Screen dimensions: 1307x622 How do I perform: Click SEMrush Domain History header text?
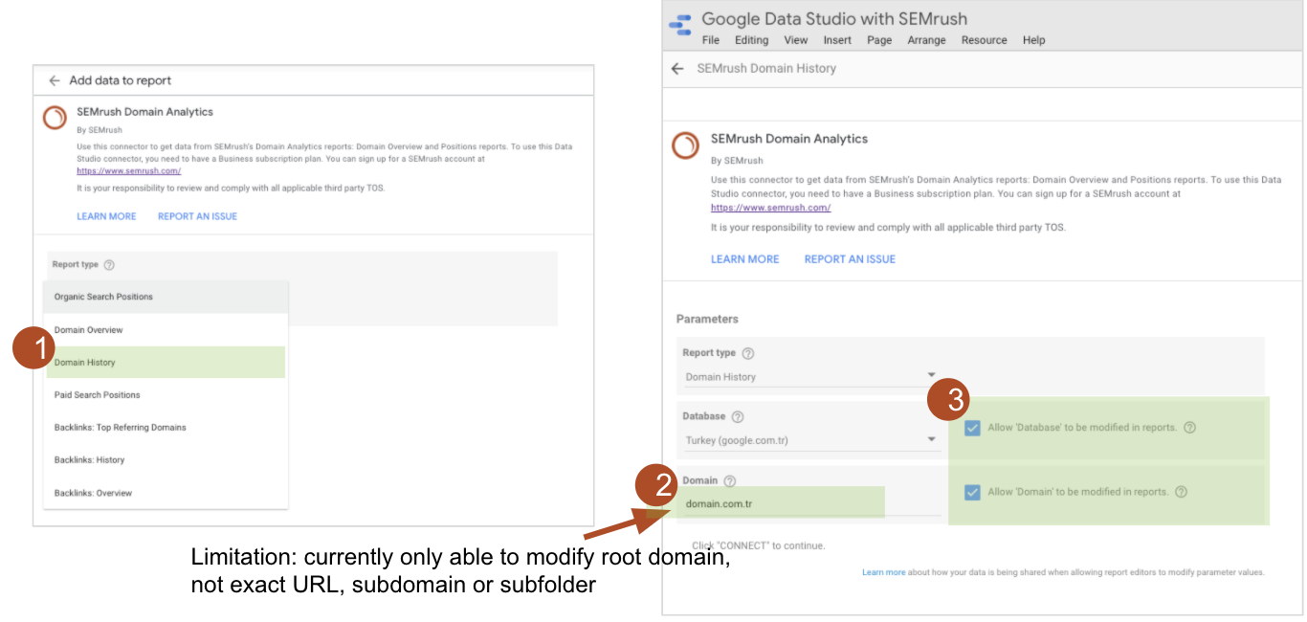click(766, 69)
